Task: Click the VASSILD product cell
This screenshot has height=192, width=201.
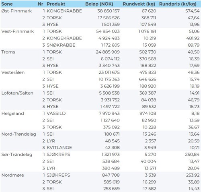Action: (56, 114)
